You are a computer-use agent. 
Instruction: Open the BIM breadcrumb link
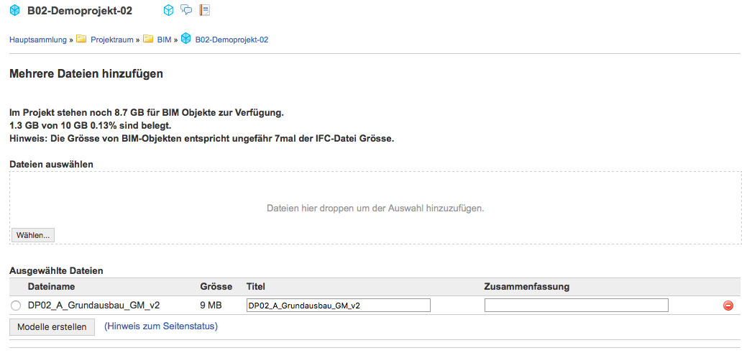tap(164, 40)
